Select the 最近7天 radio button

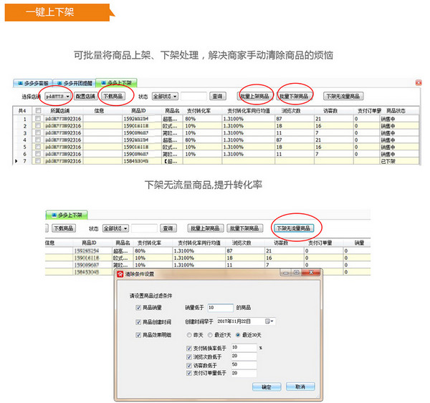(210, 335)
